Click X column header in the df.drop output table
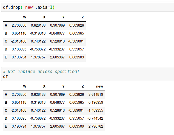This screenshot has width=174, height=135. point(44,17)
